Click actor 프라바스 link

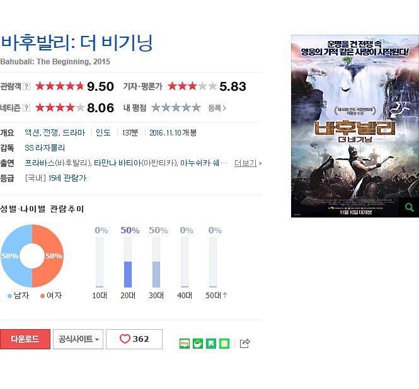point(40,163)
